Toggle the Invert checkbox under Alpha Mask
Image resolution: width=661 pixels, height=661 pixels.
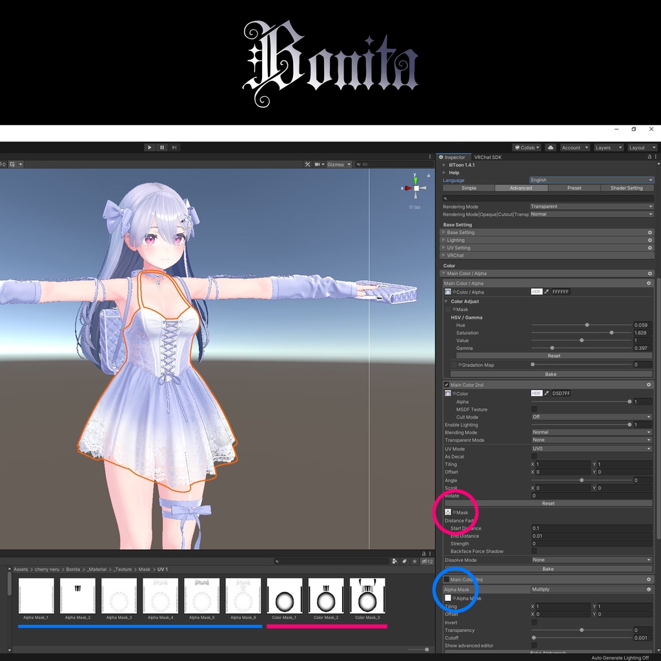534,622
